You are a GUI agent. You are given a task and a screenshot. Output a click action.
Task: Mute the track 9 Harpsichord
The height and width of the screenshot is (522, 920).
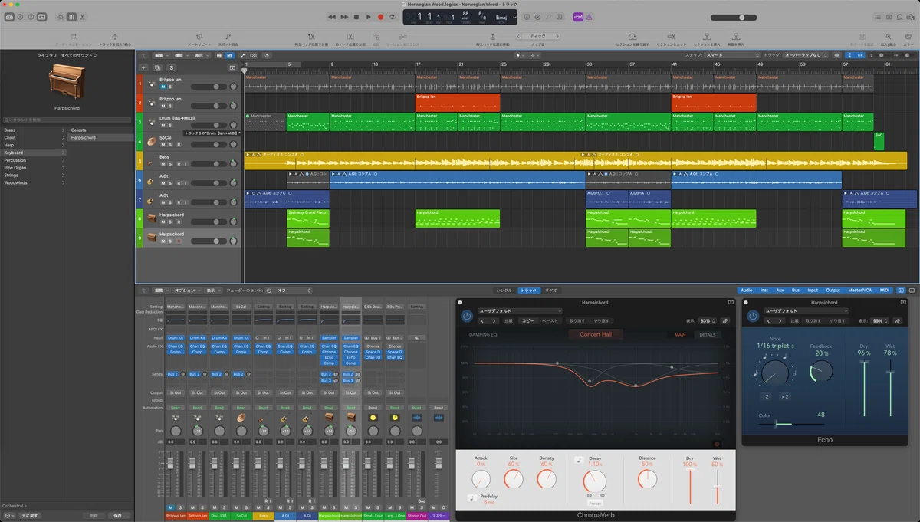pyautogui.click(x=163, y=241)
